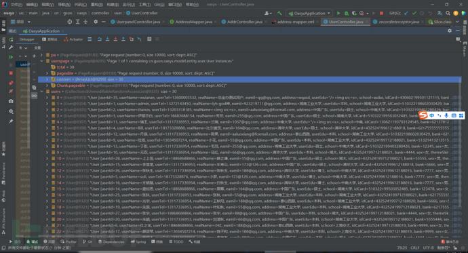Open debug settings gear in side toolbar
Screen dimensions: 468x253
tap(11, 111)
